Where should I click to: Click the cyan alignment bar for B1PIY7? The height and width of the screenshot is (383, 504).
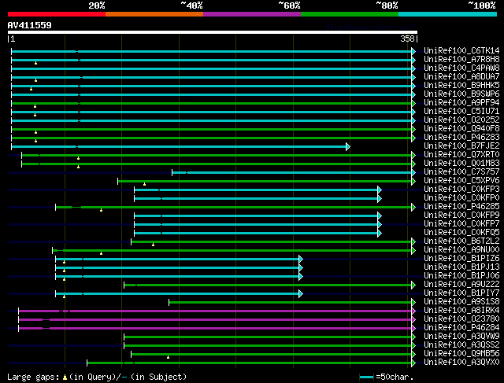tap(177, 294)
